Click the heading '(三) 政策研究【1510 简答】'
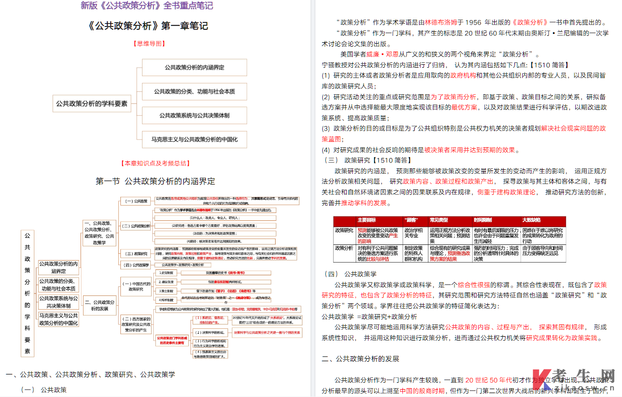The image size is (622, 397). (368, 160)
